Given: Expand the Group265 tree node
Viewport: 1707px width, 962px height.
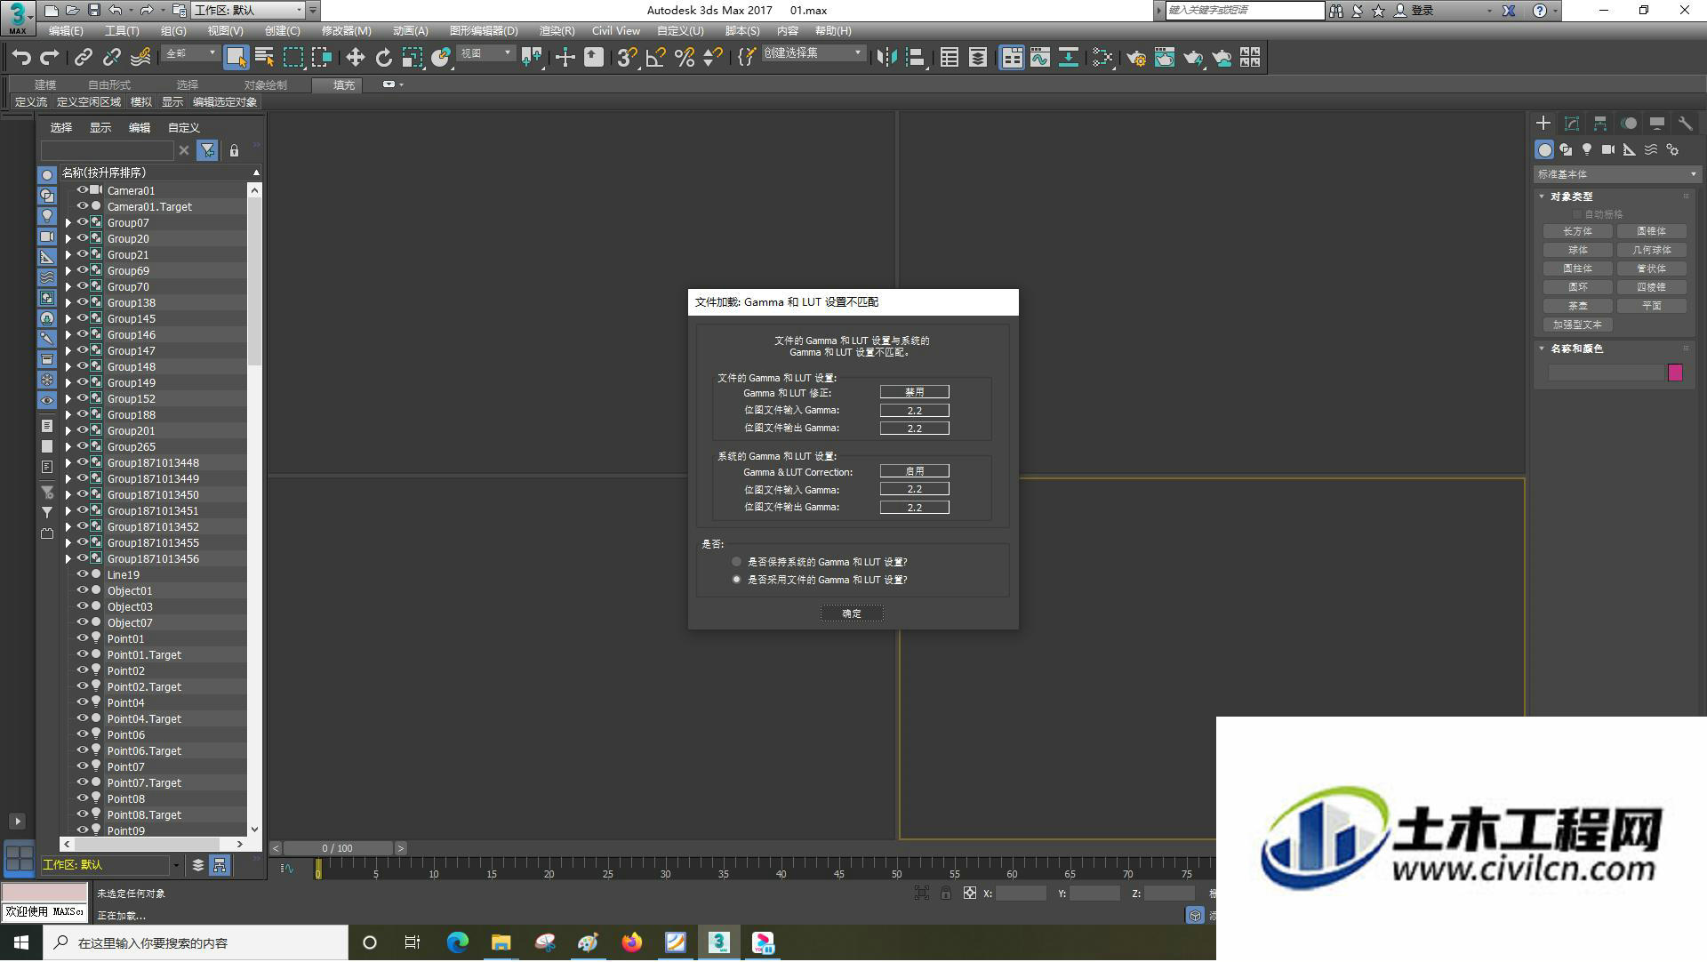Looking at the screenshot, I should pos(68,446).
